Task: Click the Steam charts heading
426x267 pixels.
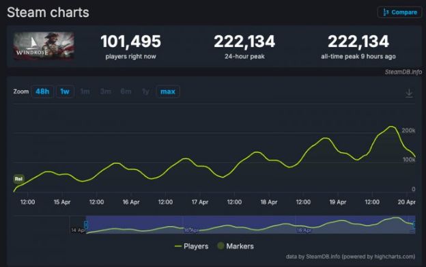Action: point(48,12)
